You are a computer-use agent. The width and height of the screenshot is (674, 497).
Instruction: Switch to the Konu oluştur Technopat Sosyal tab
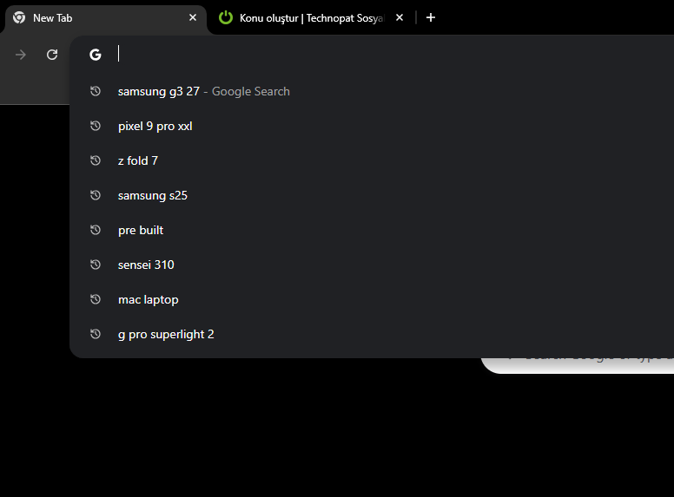click(312, 18)
